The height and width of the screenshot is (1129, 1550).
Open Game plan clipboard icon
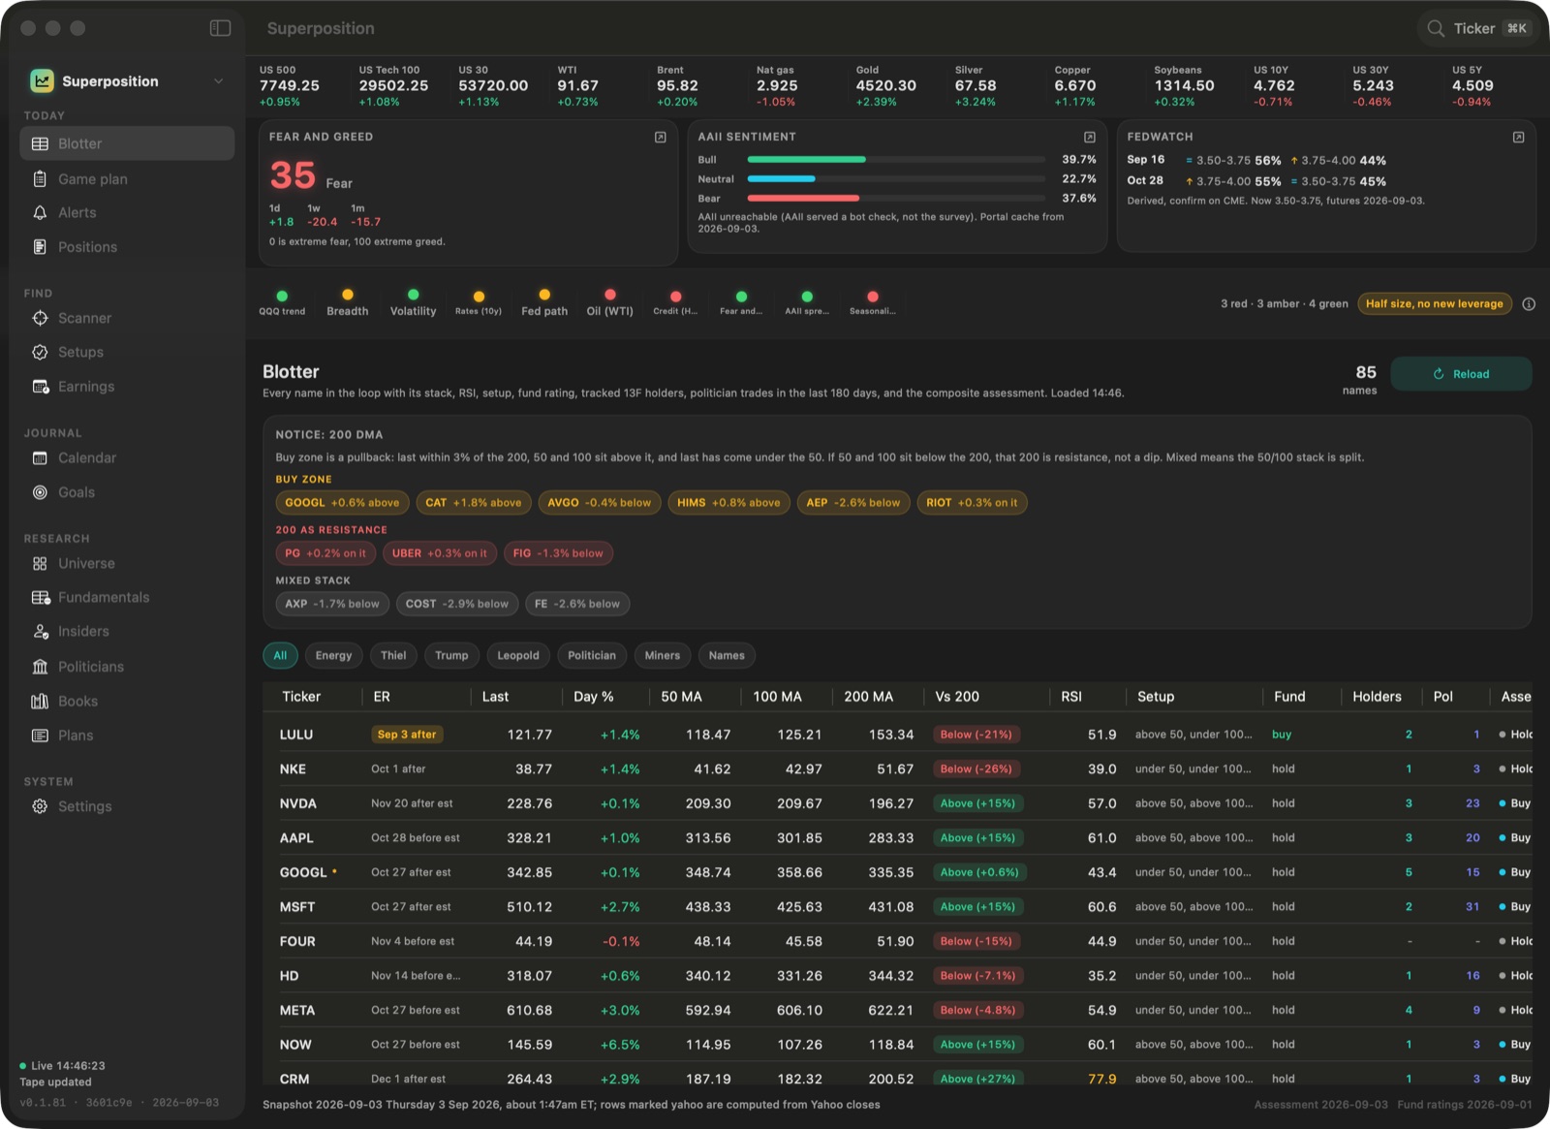(40, 179)
